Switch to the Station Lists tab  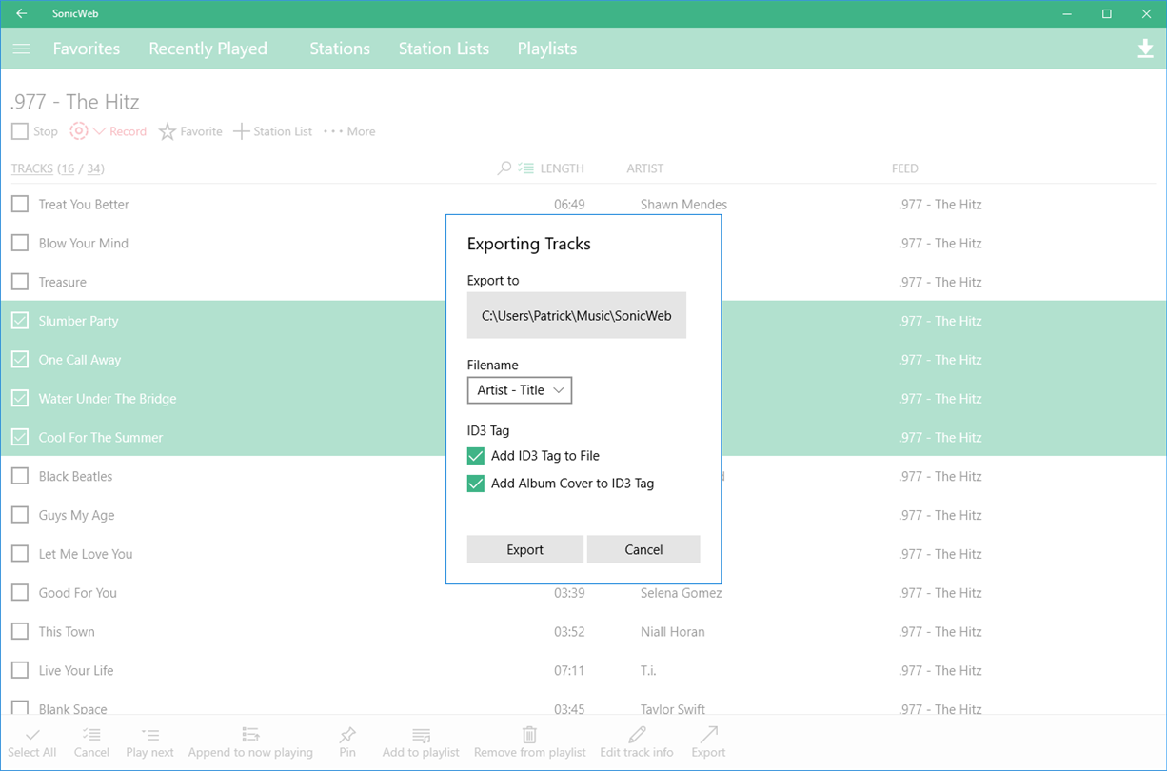(x=444, y=49)
